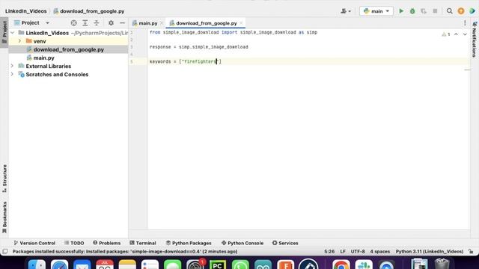Go to next highlighted error arrow
The height and width of the screenshot is (269, 479).
(465, 34)
